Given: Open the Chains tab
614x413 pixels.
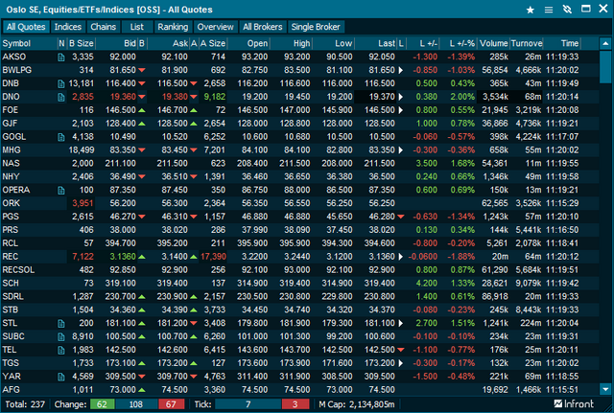Looking at the screenshot, I should click(104, 27).
